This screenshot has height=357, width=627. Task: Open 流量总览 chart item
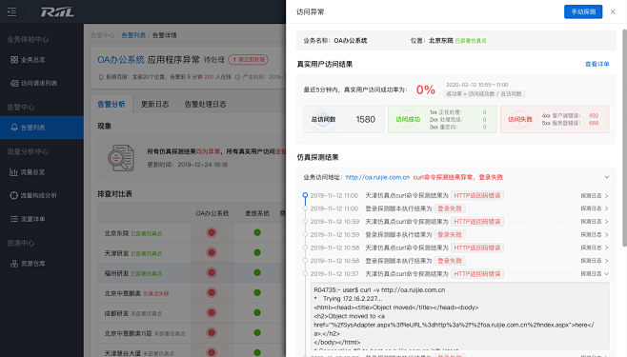[x=28, y=172]
